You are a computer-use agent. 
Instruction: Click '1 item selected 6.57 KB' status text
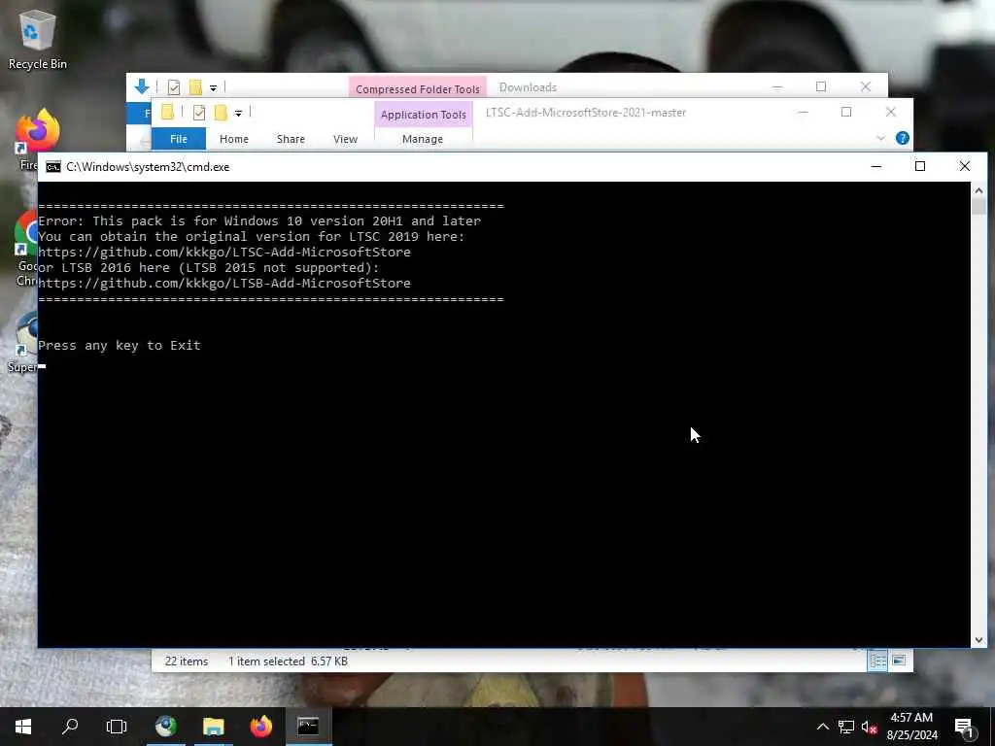click(x=288, y=661)
